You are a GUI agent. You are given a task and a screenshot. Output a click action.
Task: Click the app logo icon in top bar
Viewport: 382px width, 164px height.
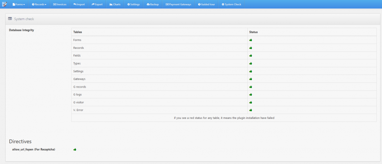point(4,4)
